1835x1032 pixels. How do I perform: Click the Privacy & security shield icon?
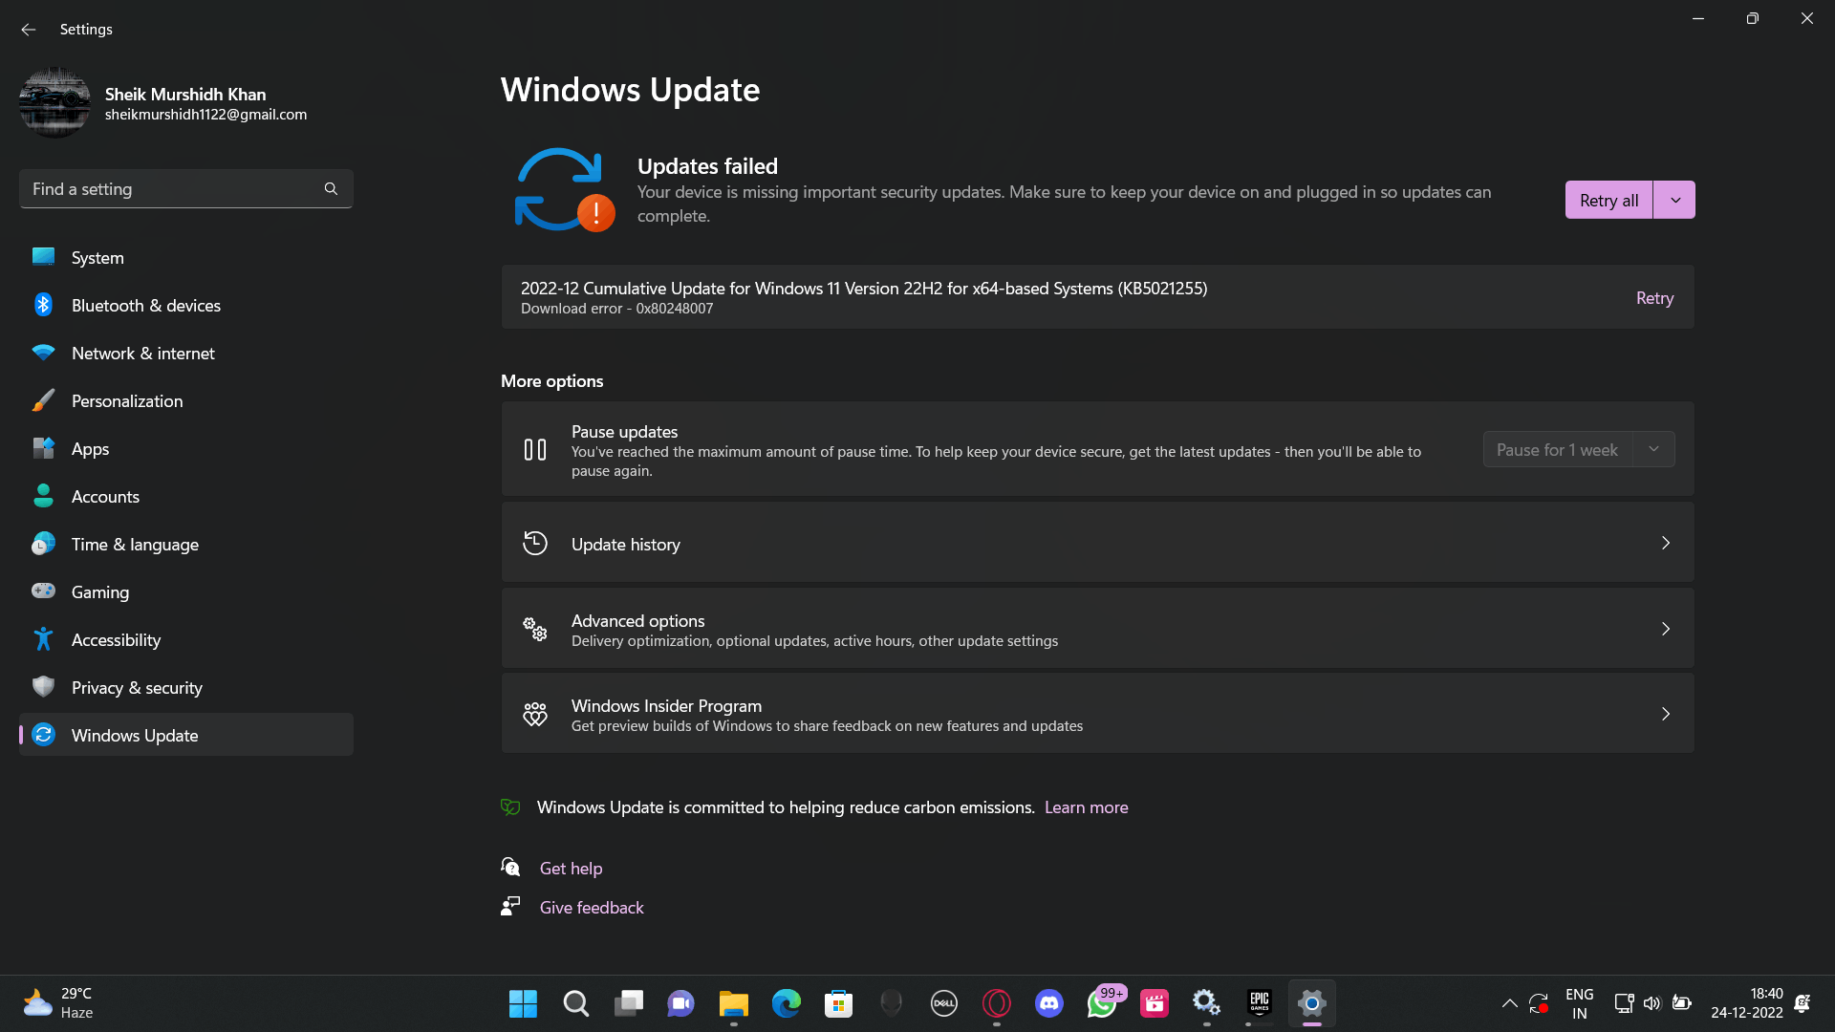[43, 686]
